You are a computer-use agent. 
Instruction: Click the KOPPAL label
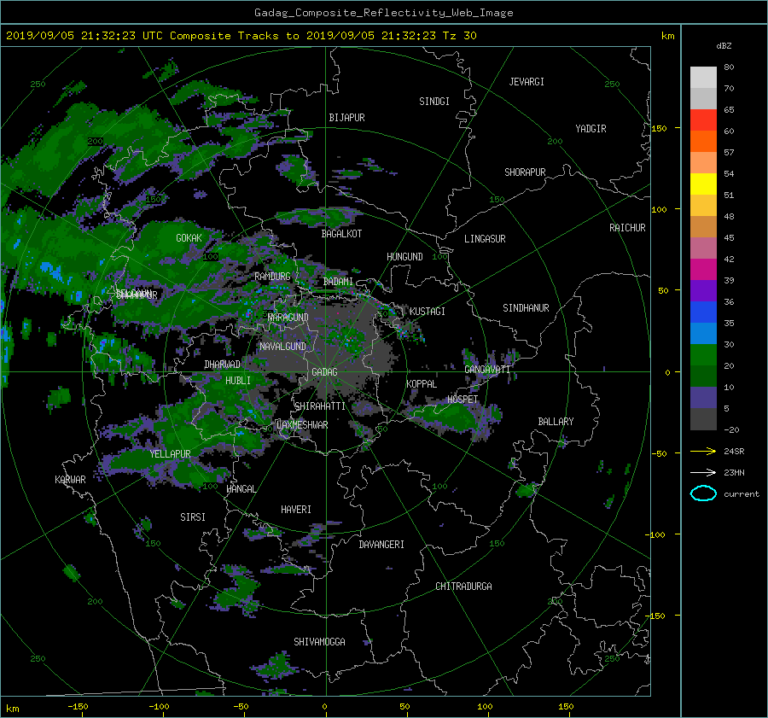point(422,384)
